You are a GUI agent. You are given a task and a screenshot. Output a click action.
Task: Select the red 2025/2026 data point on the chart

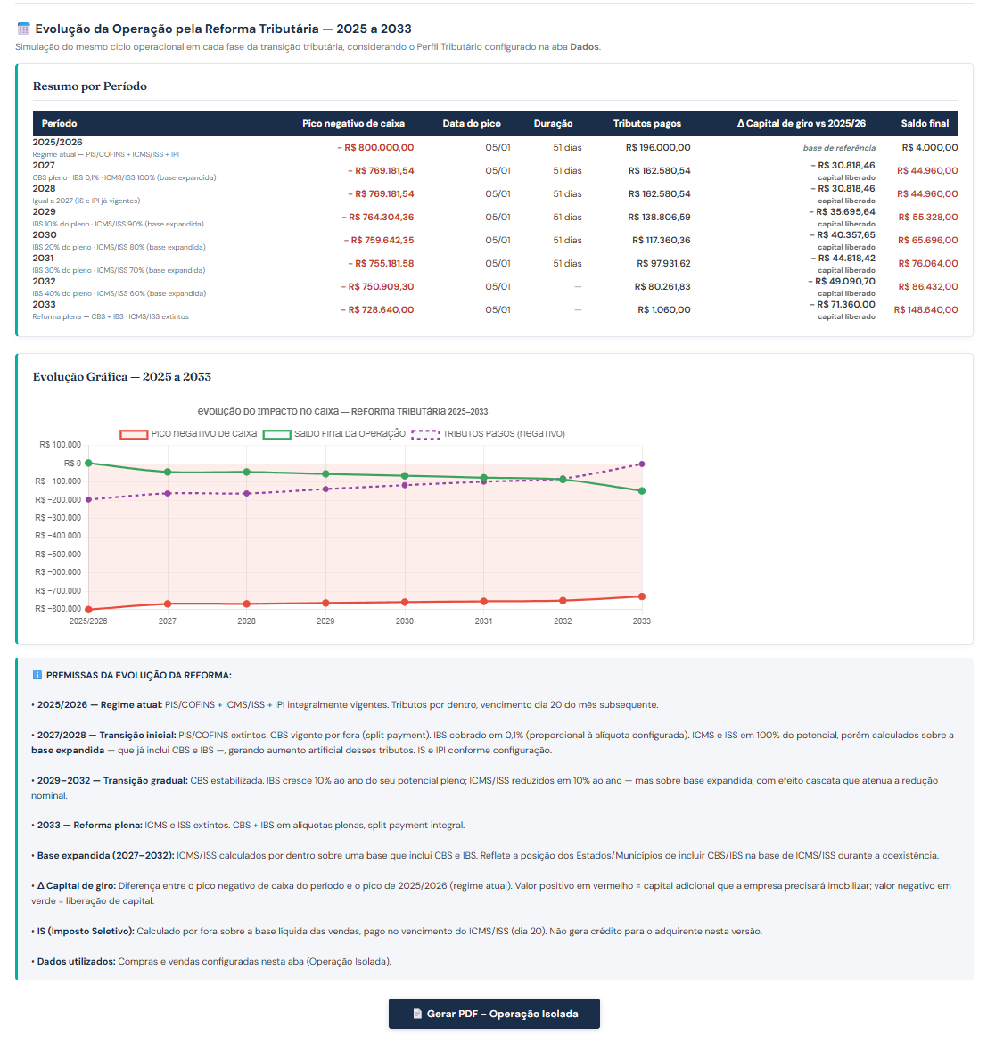pyautogui.click(x=88, y=609)
